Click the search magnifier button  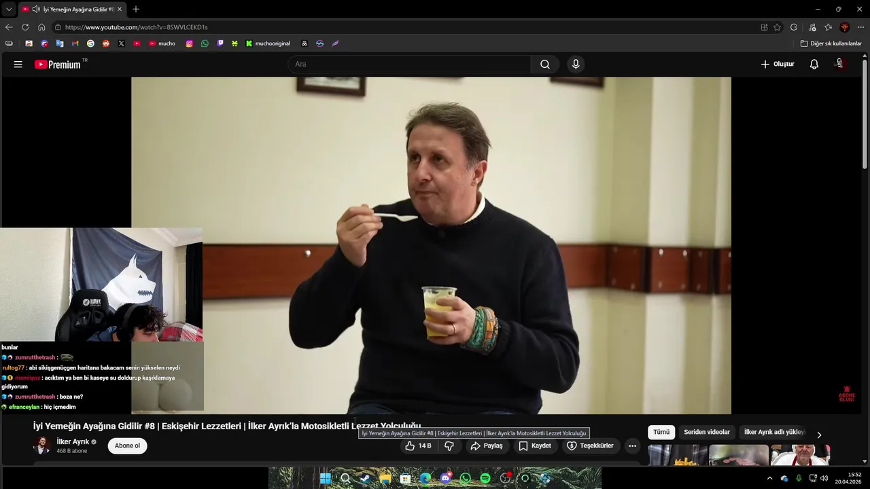pos(545,65)
